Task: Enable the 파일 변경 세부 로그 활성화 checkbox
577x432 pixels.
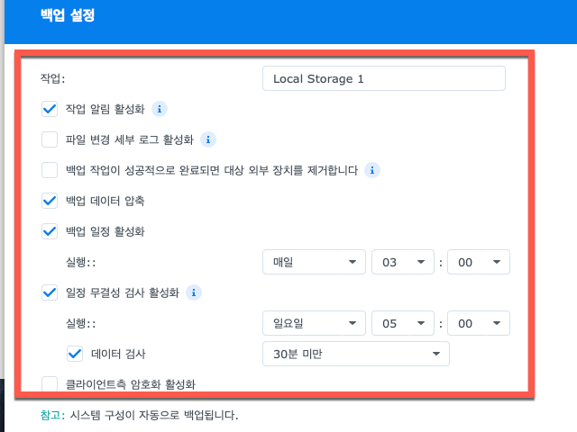Action: coord(50,139)
